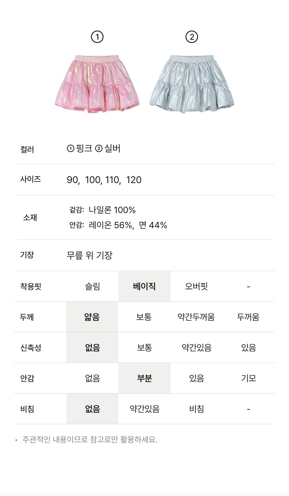
Task: Select the 베이직 fit option
Action: pos(144,286)
